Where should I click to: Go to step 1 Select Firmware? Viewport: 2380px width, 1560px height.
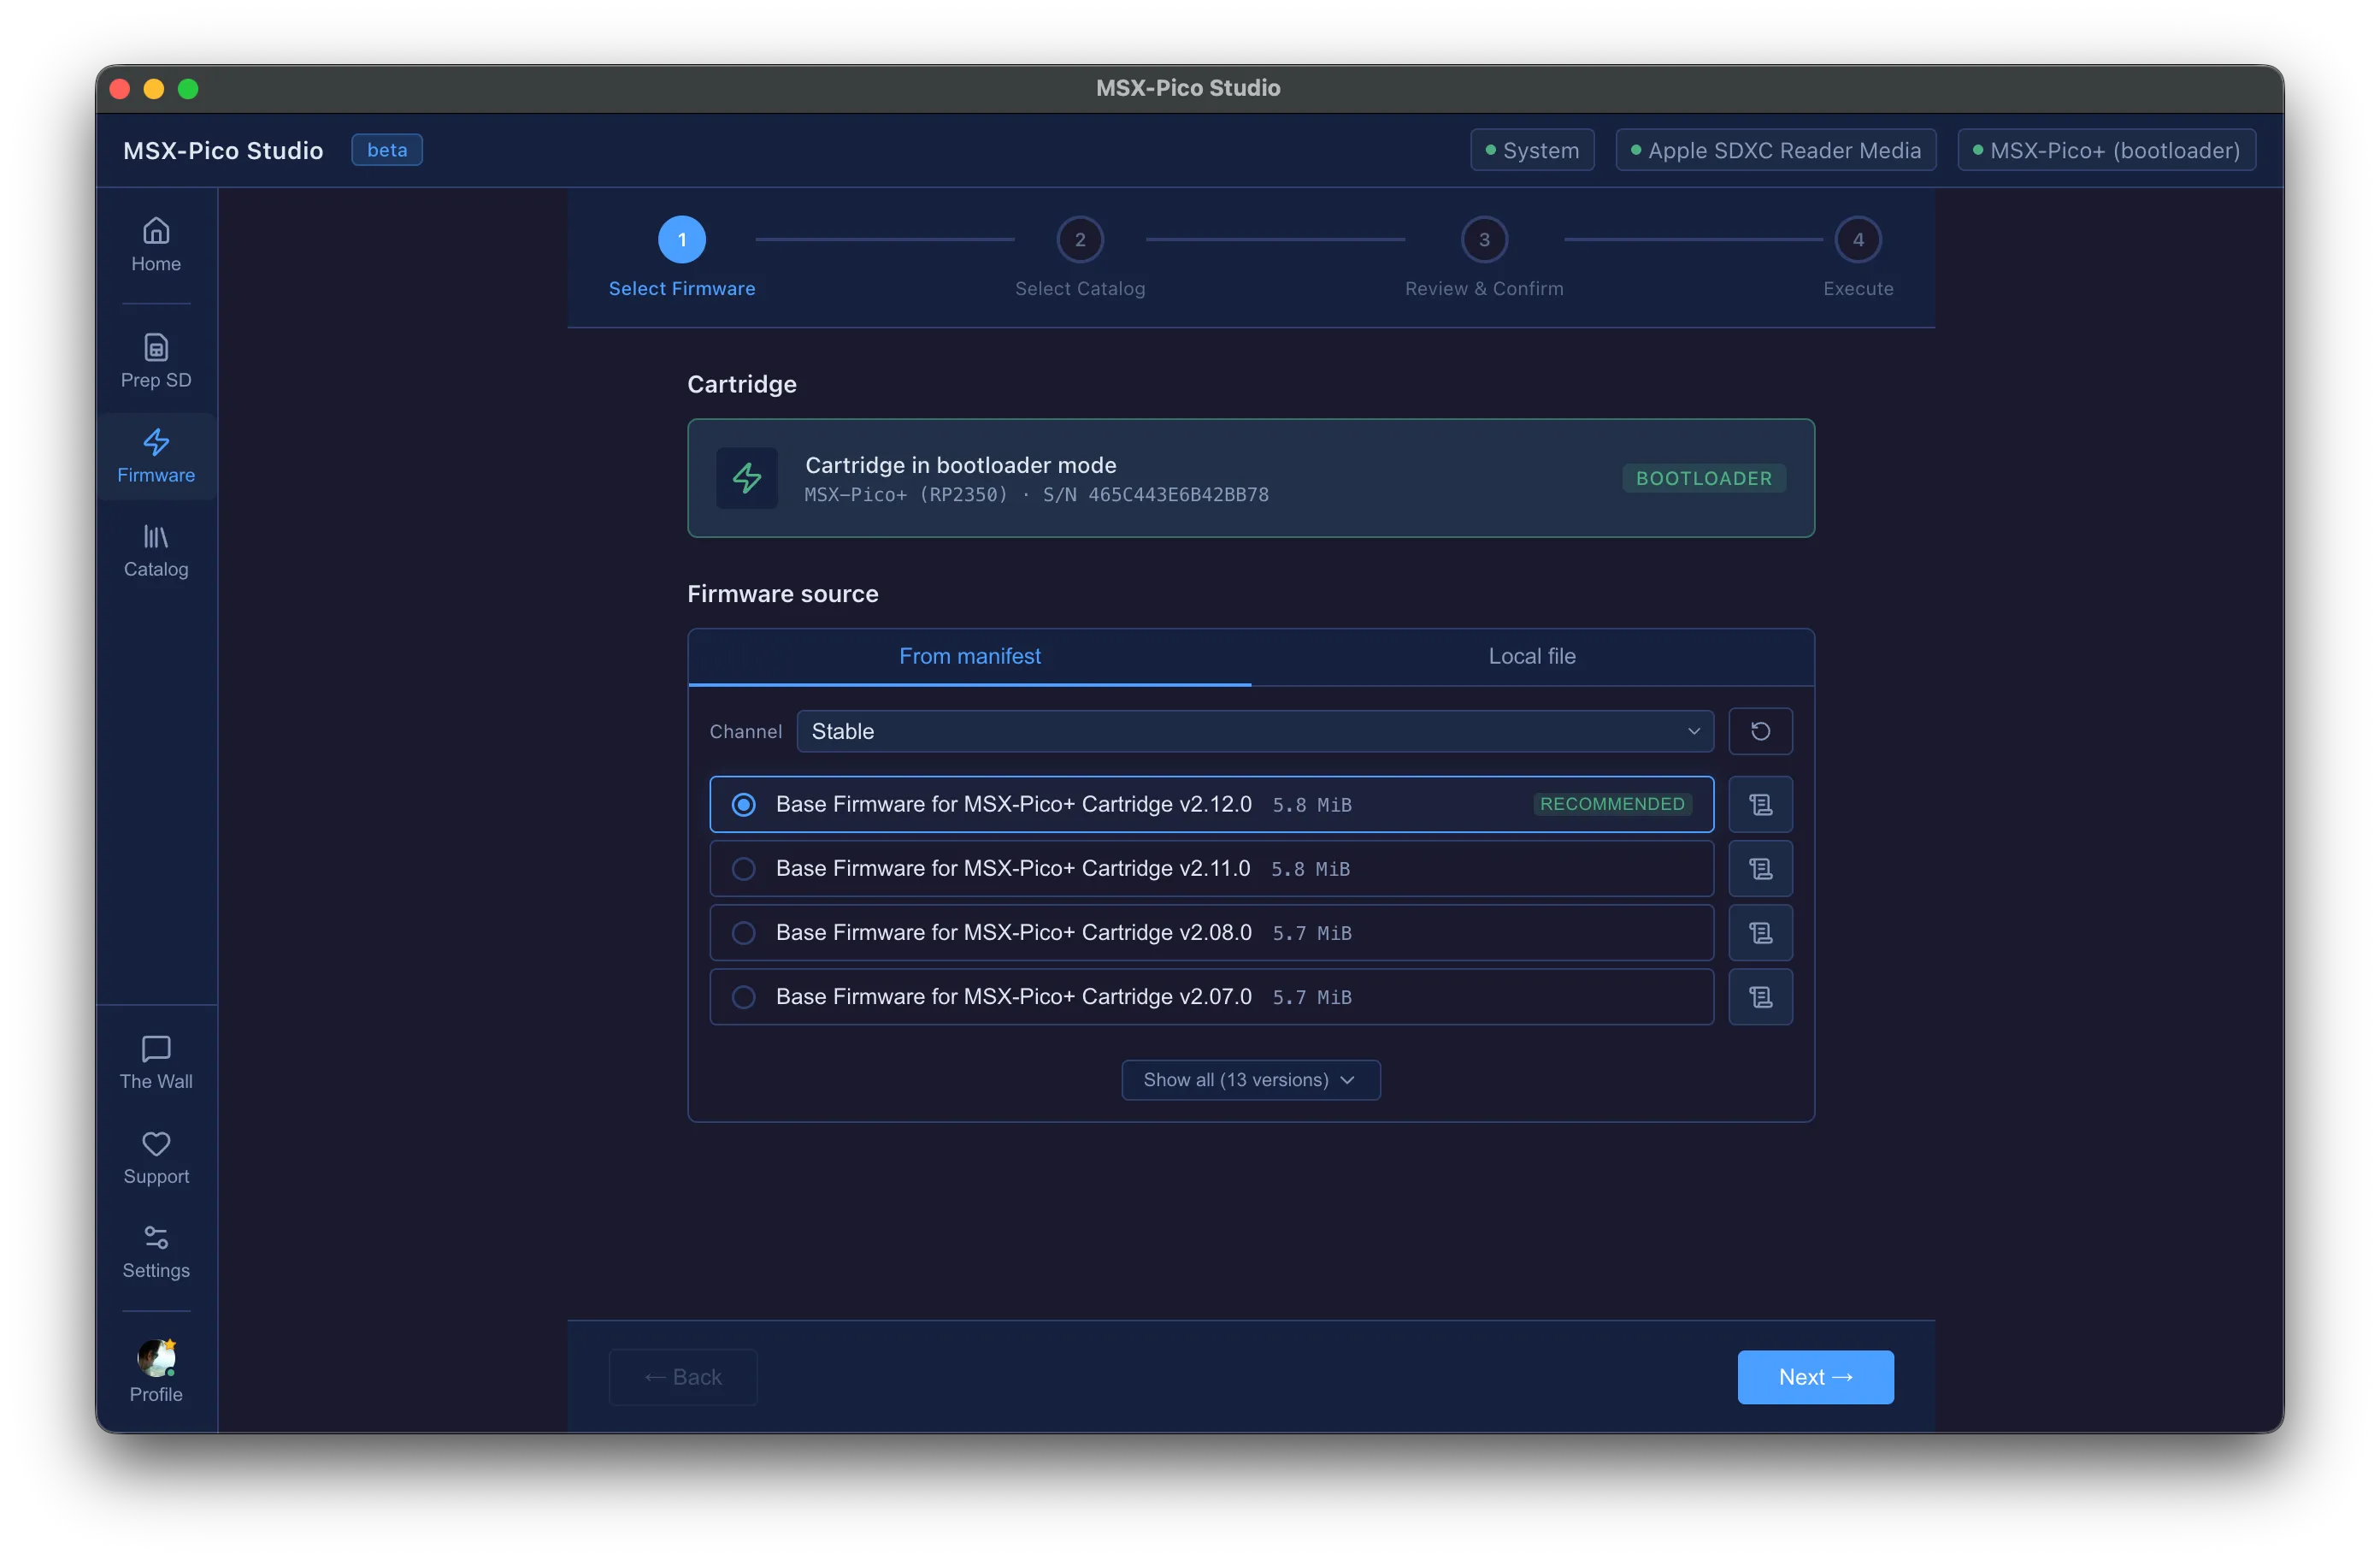[682, 257]
